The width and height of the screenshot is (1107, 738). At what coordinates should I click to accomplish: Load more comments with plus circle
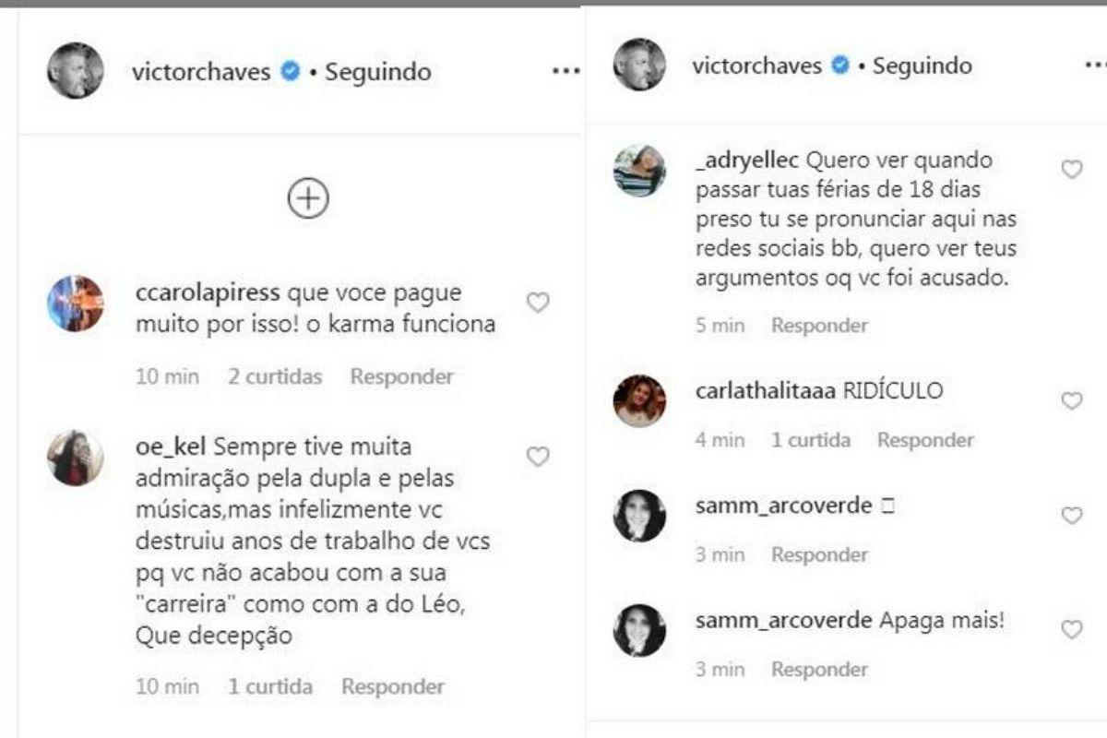click(308, 198)
